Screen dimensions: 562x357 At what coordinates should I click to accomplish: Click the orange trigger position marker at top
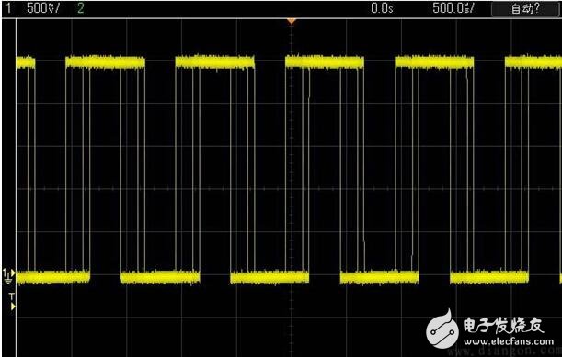[292, 21]
